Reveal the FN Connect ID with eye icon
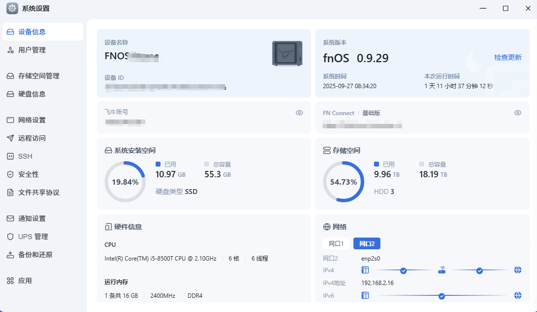The width and height of the screenshot is (537, 312). tap(517, 113)
